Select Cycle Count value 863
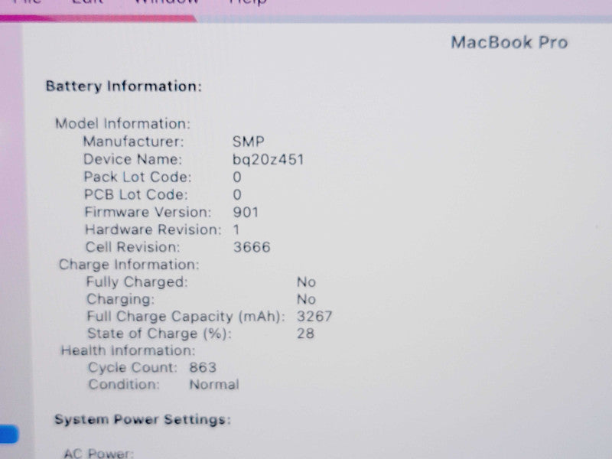 coord(203,368)
